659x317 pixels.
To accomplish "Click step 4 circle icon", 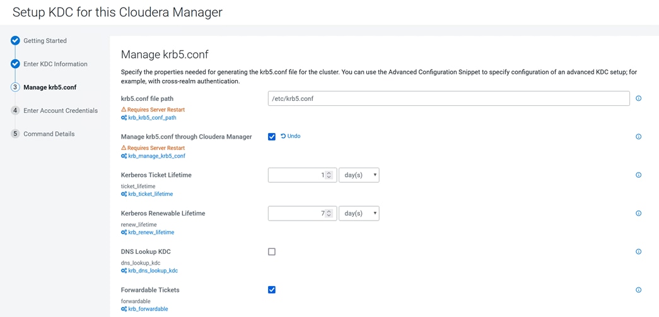I will 15,110.
